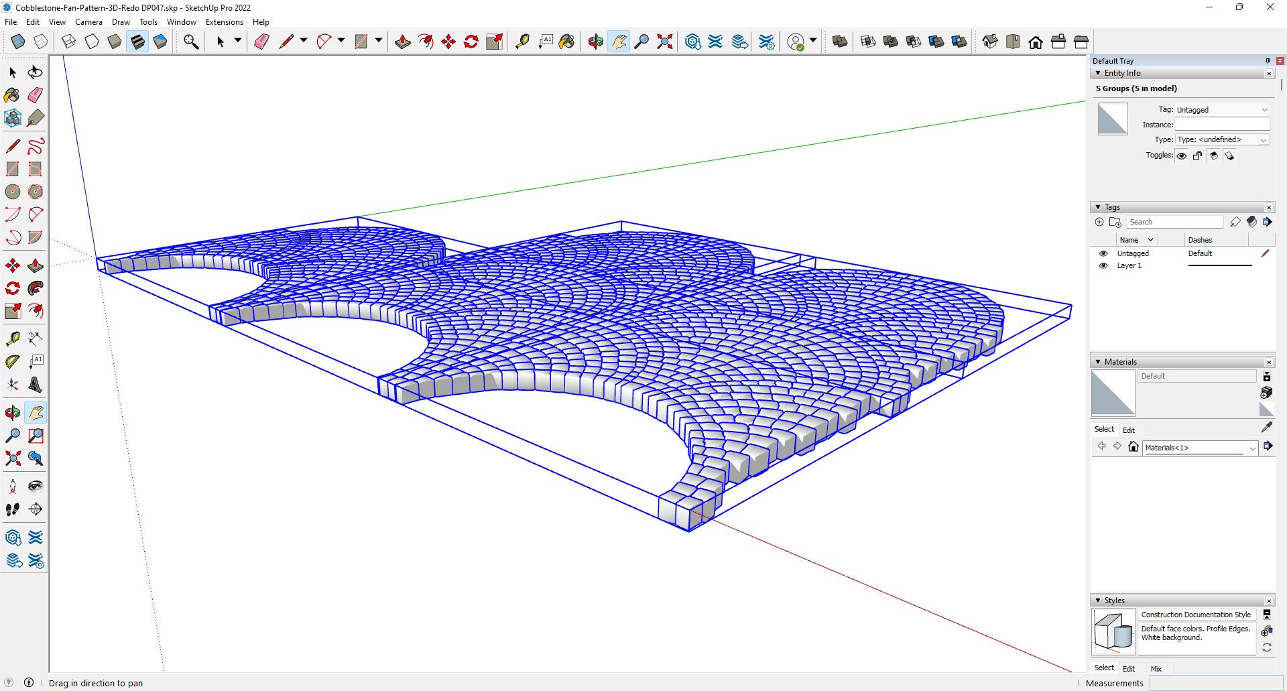Pick the Eraser tool from the toolbar
The image size is (1287, 691).
(x=261, y=41)
